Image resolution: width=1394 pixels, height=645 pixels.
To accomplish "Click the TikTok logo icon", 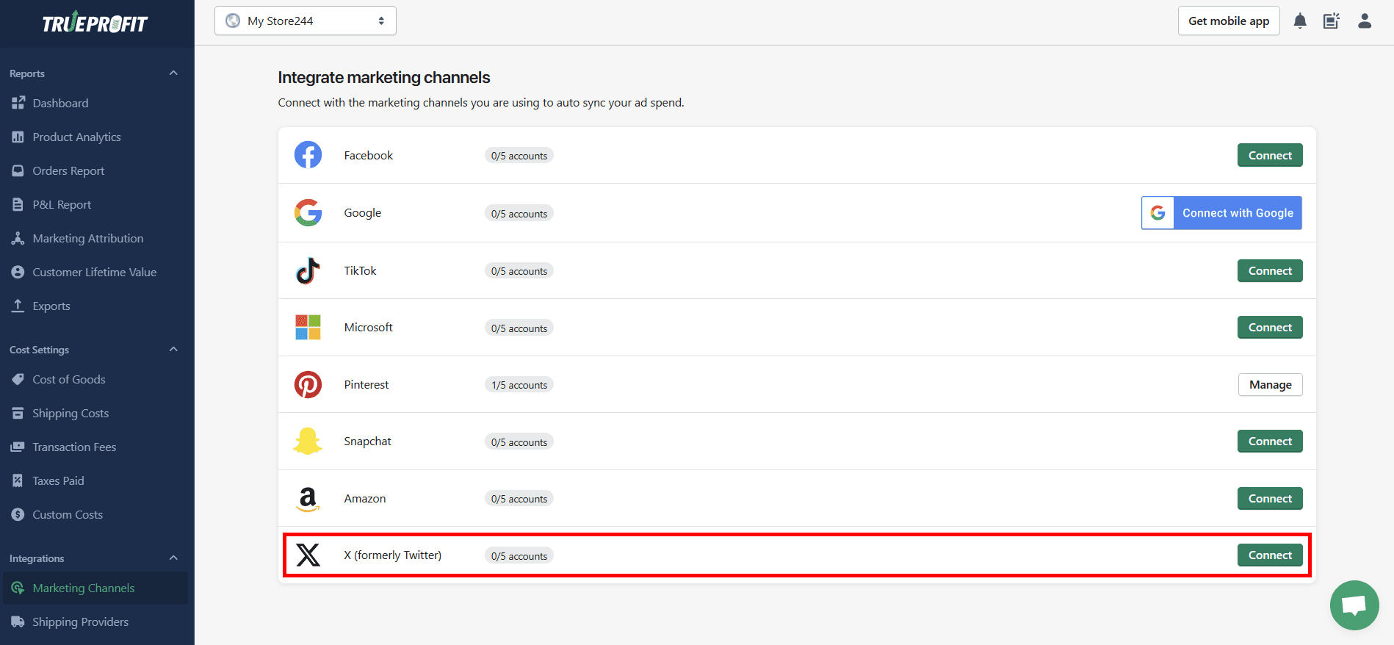I will 308,270.
